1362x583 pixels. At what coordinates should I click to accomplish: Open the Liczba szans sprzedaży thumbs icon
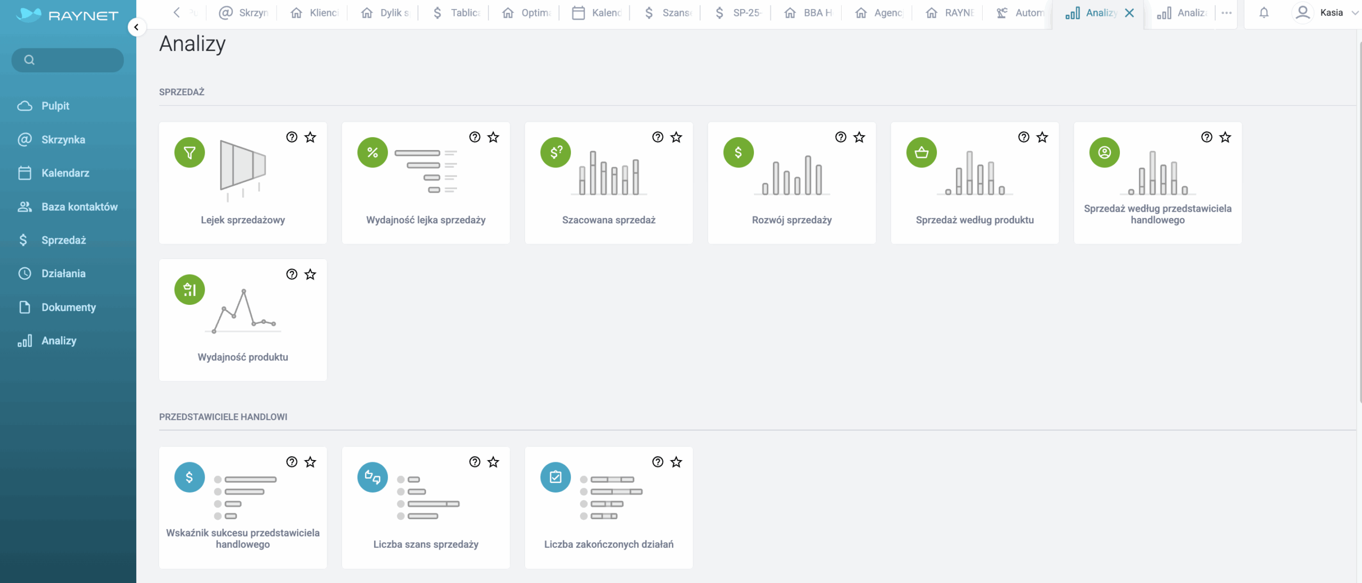pos(372,477)
